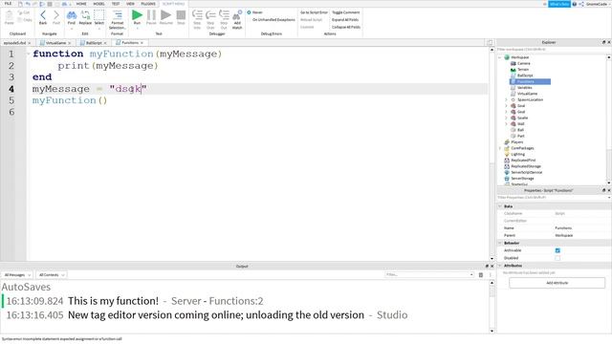Click the Copy ribbon command
The width and height of the screenshot is (612, 344).
pos(25,20)
